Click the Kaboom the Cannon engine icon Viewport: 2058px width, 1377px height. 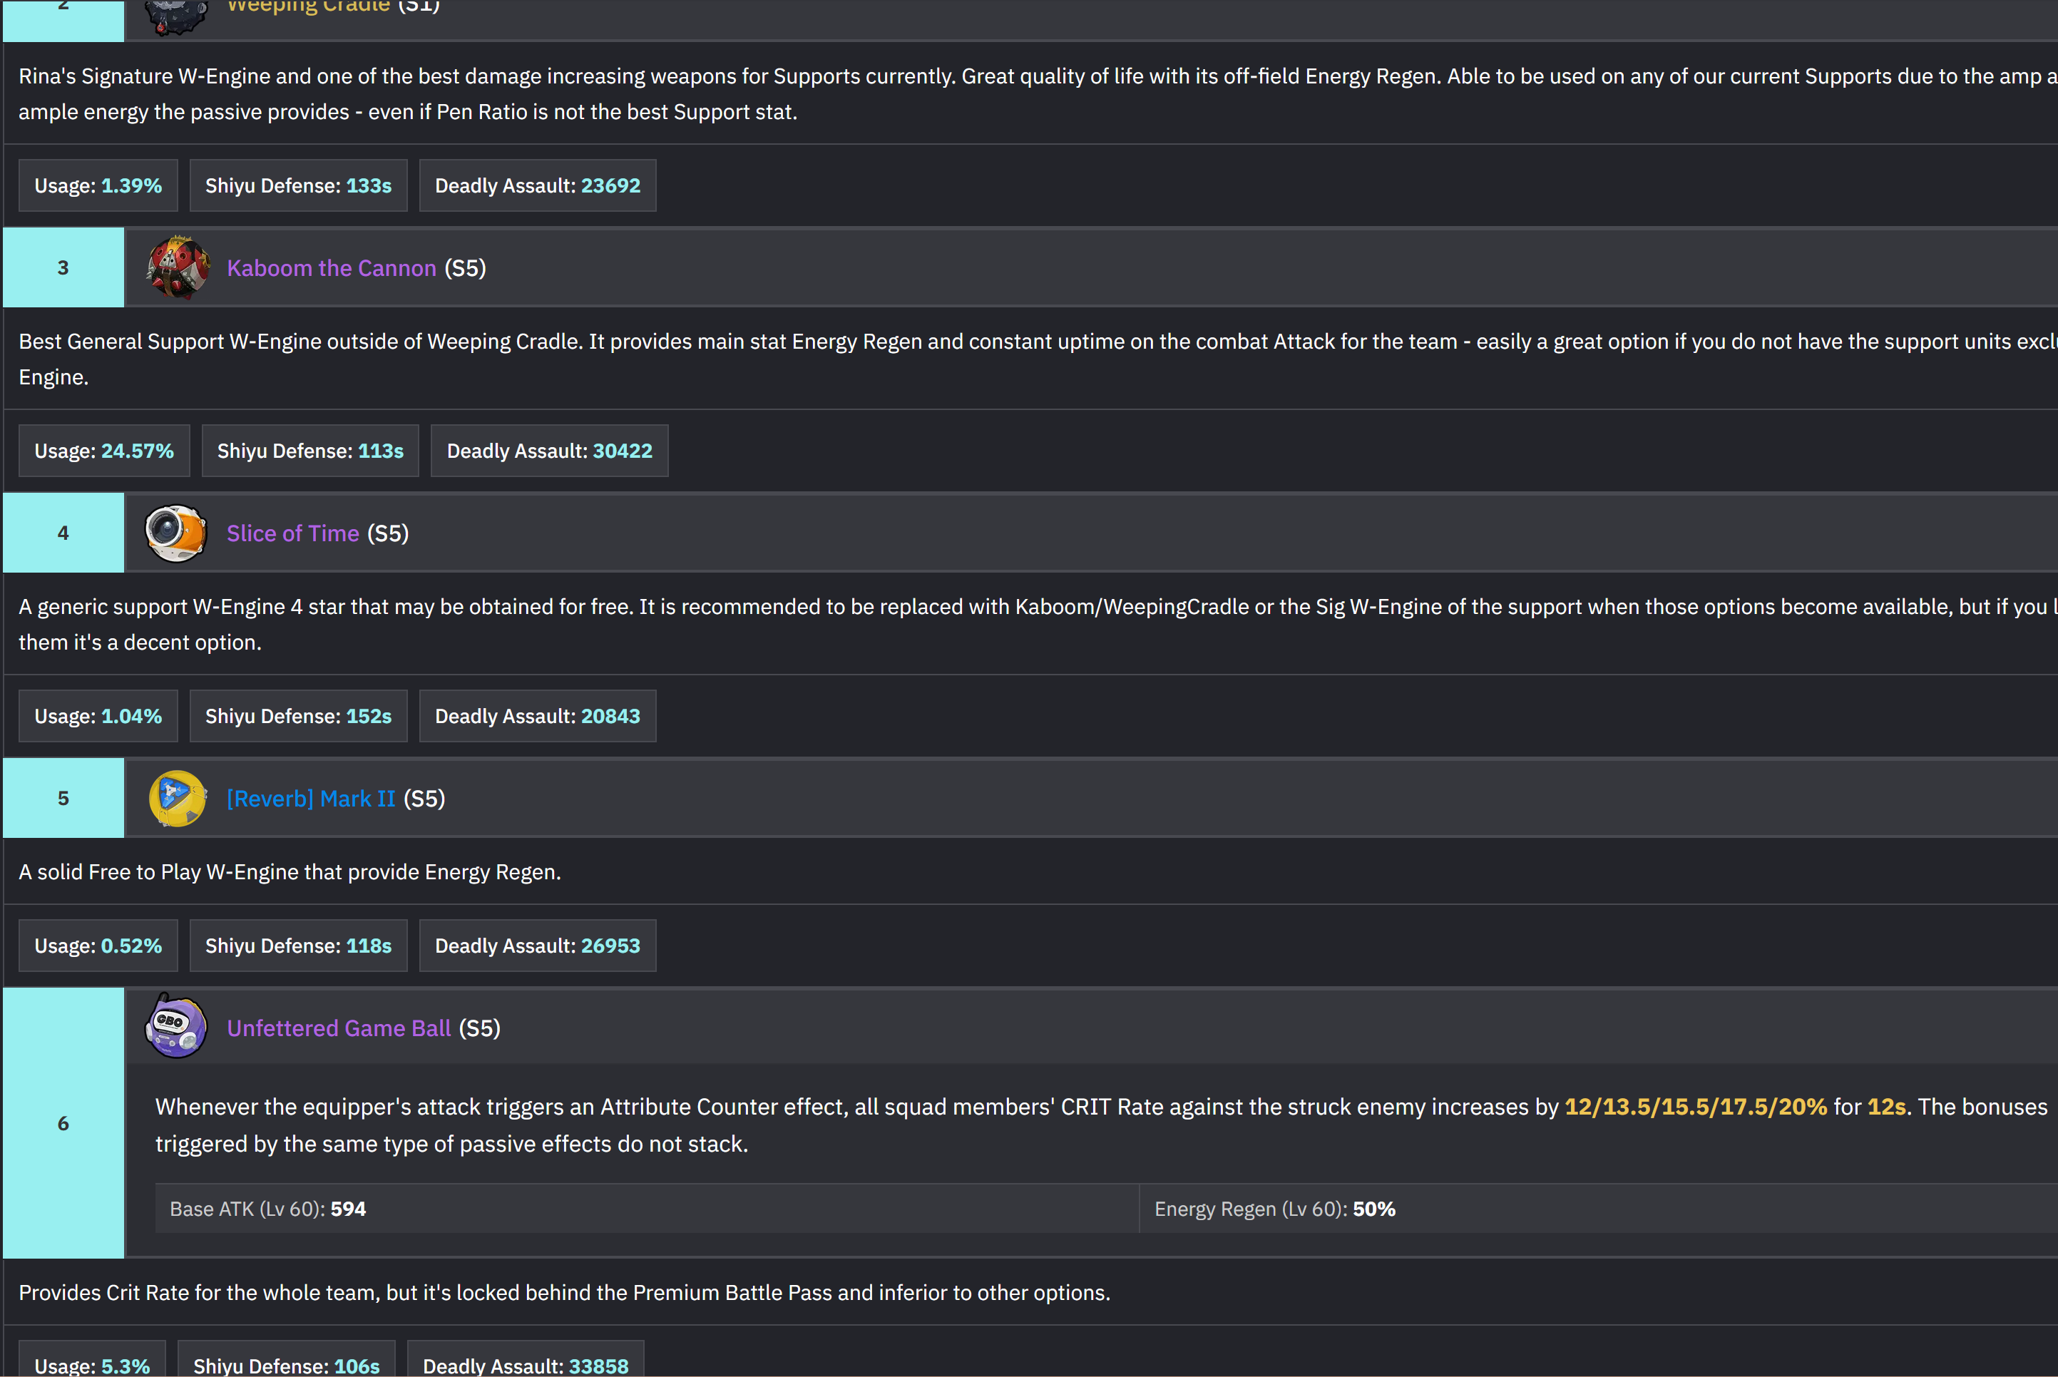click(178, 268)
